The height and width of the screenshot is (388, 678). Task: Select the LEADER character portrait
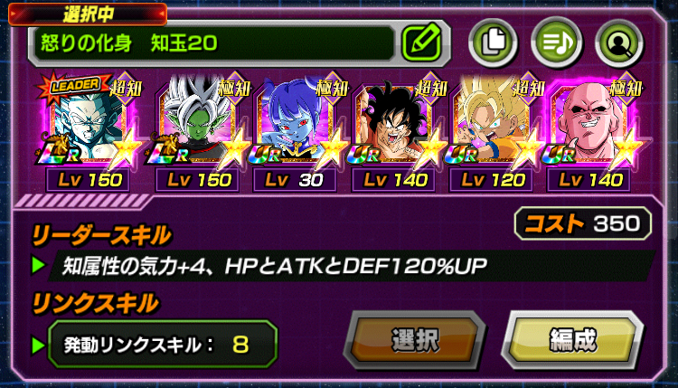pyautogui.click(x=89, y=122)
